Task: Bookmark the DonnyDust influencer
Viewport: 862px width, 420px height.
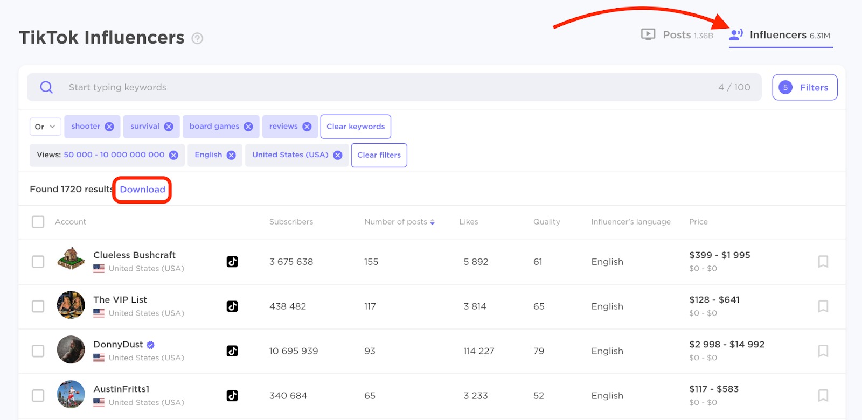Action: point(823,351)
